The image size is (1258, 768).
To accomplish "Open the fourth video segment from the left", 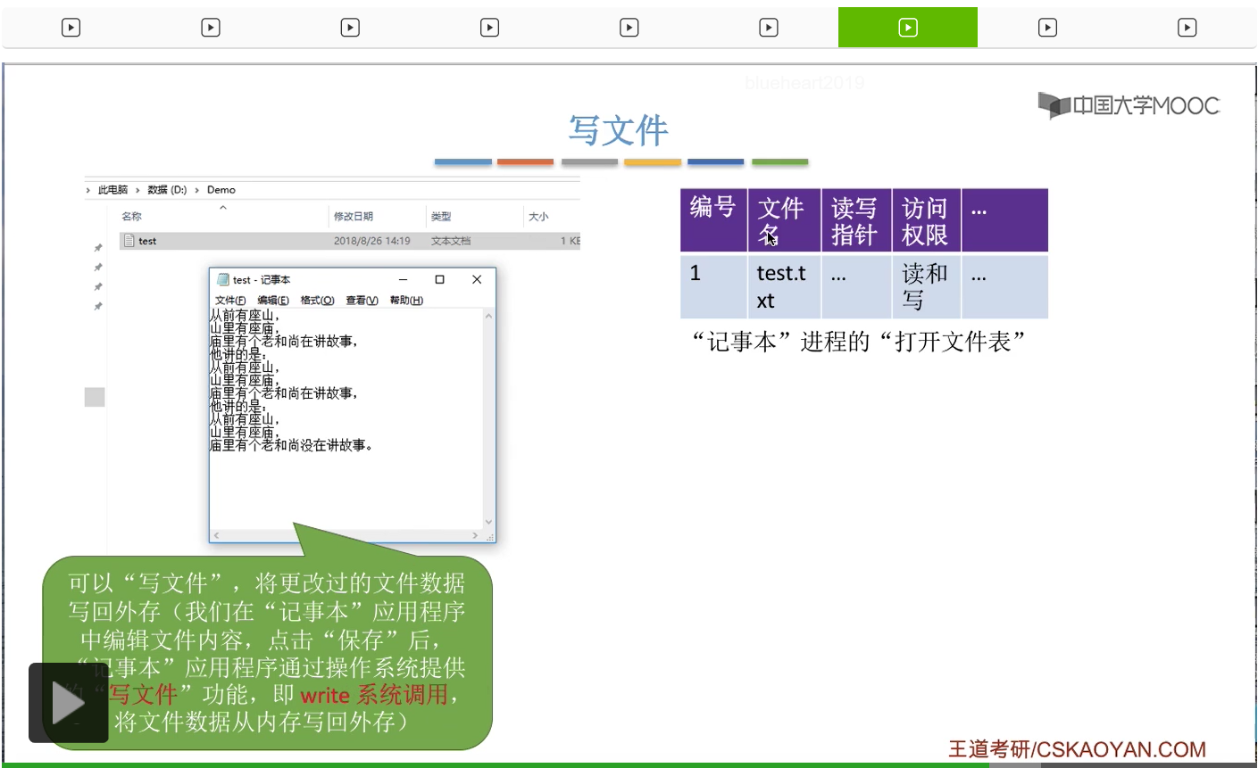I will pyautogui.click(x=489, y=28).
